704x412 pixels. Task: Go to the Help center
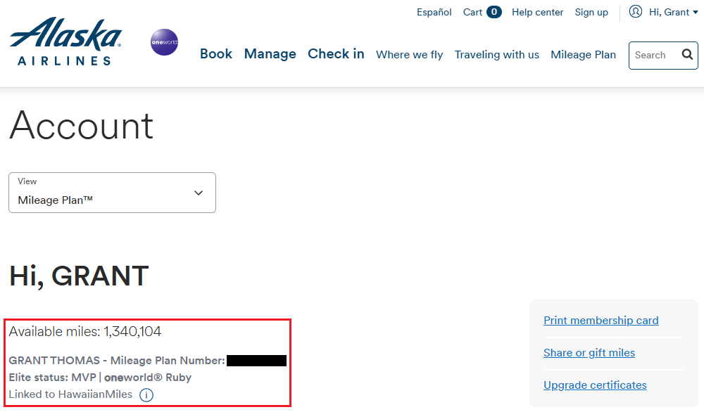pyautogui.click(x=537, y=12)
